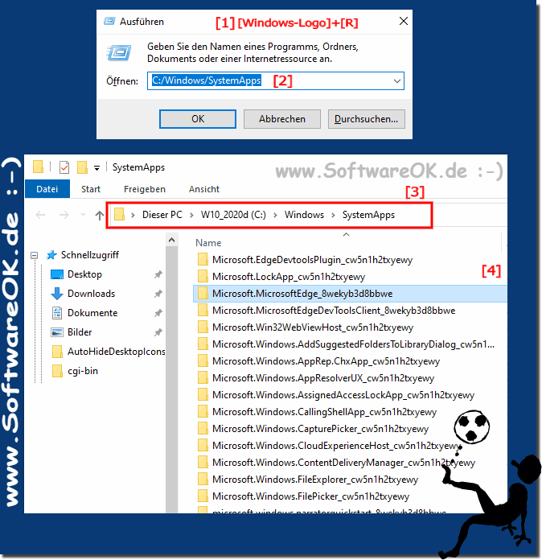Image resolution: width=542 pixels, height=560 pixels.
Task: Click OK in the Ausführen dialog
Action: (198, 119)
